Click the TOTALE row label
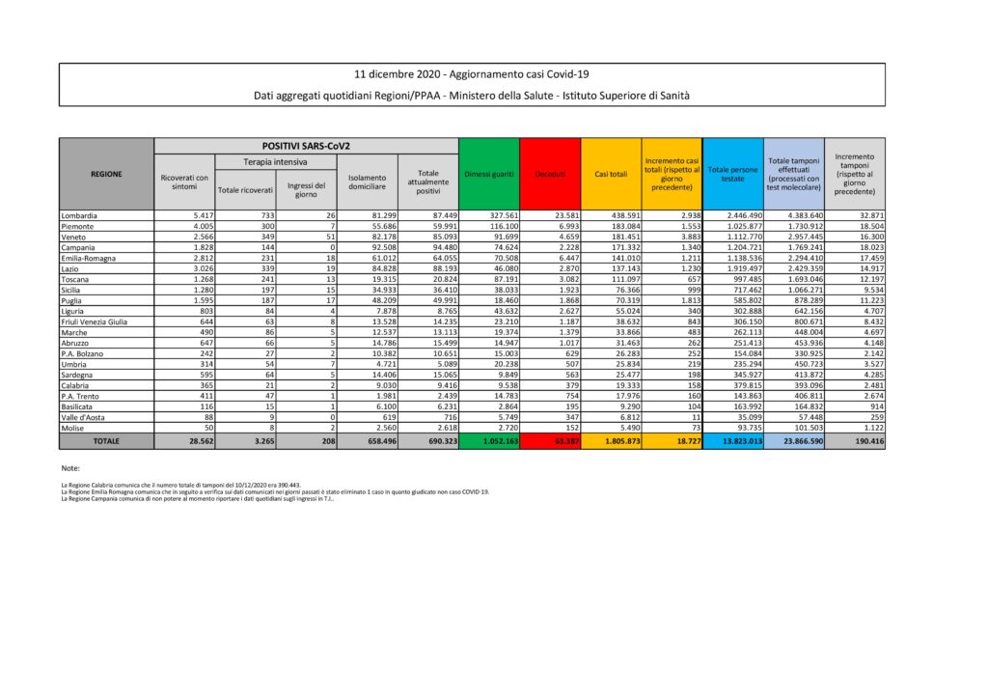This screenshot has height=699, width=988. coord(106,439)
